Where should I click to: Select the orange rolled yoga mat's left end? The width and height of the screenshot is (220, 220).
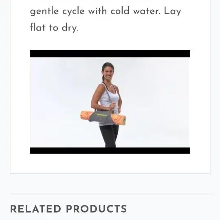85,115
